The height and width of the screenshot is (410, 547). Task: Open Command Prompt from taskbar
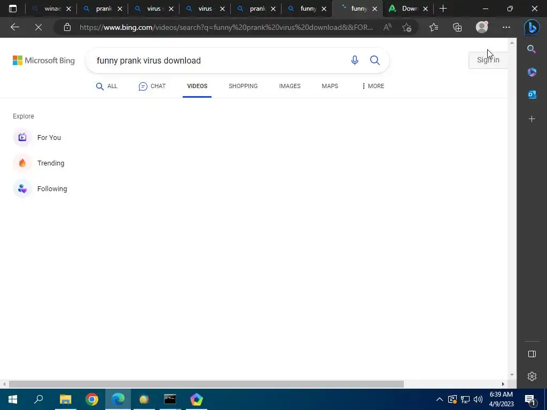tap(170, 399)
